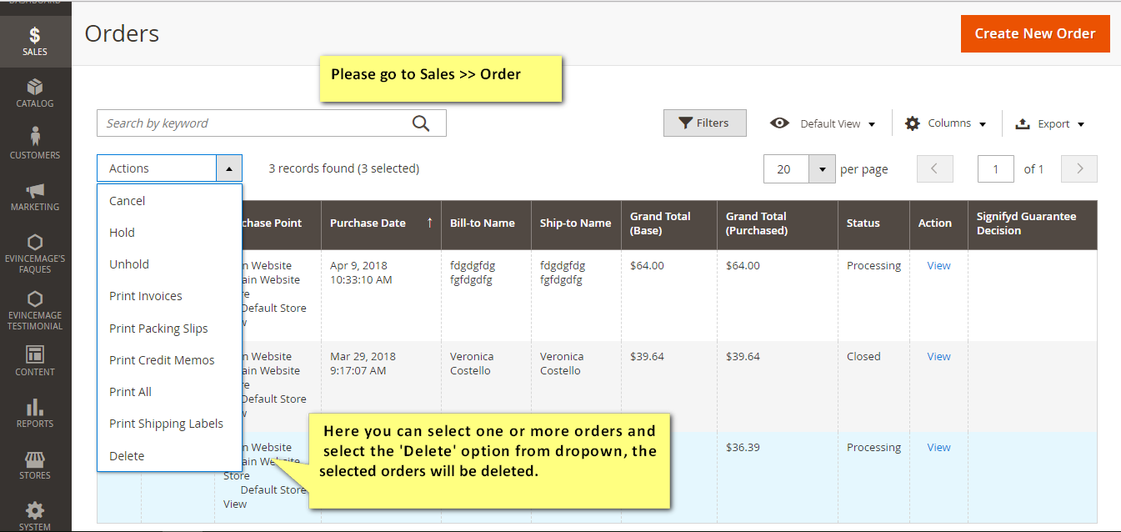Click the page number input
The image size is (1121, 532).
pyautogui.click(x=996, y=169)
